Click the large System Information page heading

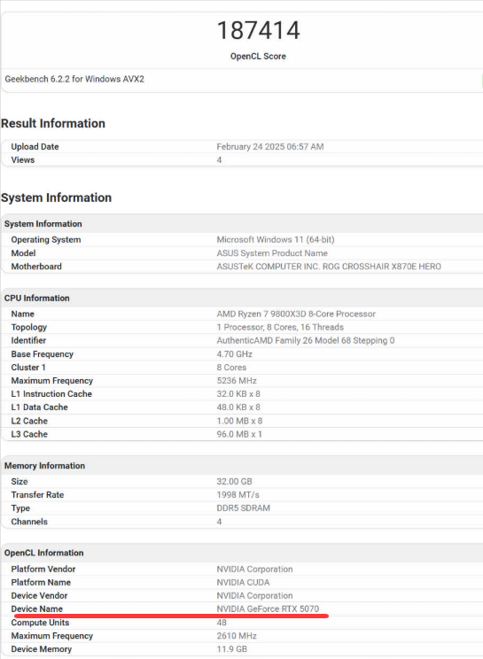[x=57, y=198]
